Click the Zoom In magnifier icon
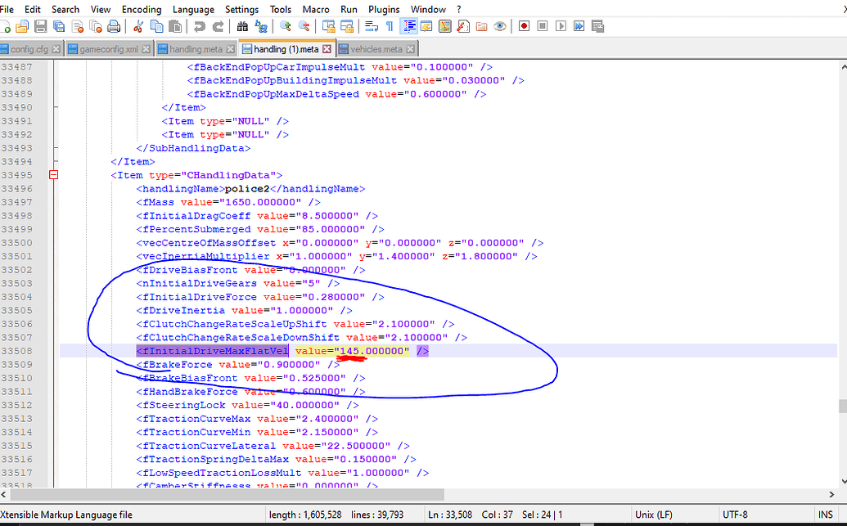Viewport: 847px width, 526px height. (x=286, y=26)
